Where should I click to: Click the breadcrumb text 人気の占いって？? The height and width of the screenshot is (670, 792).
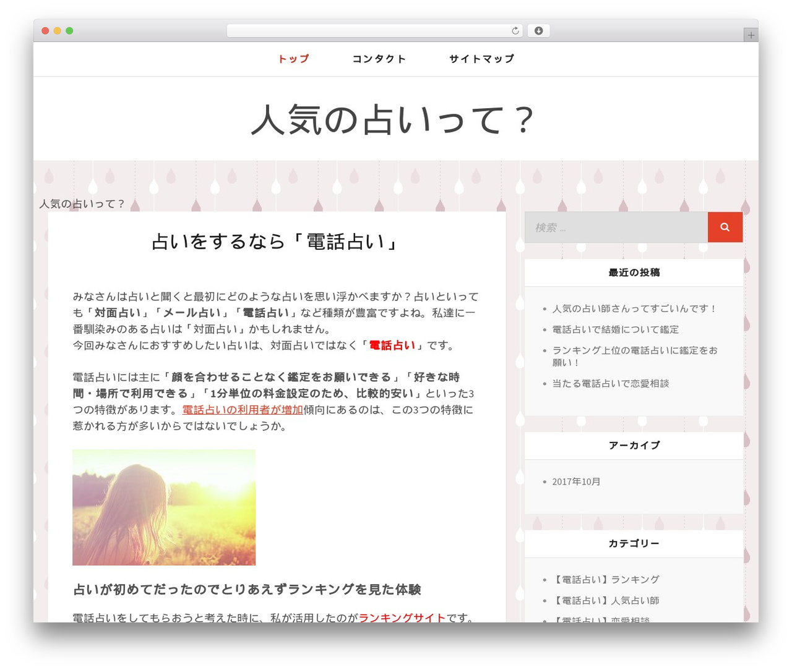(82, 203)
